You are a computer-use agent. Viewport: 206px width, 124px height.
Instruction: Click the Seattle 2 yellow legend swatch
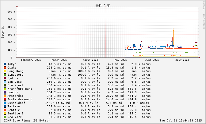(x=5, y=113)
